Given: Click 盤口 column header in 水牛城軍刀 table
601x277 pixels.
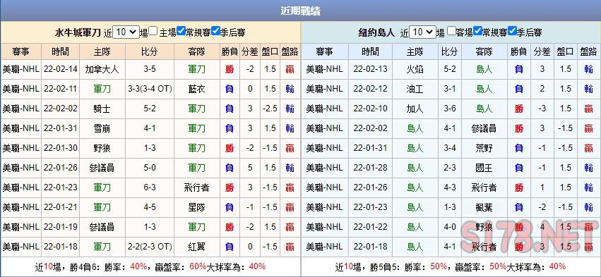Looking at the screenshot, I should pyautogui.click(x=270, y=51).
